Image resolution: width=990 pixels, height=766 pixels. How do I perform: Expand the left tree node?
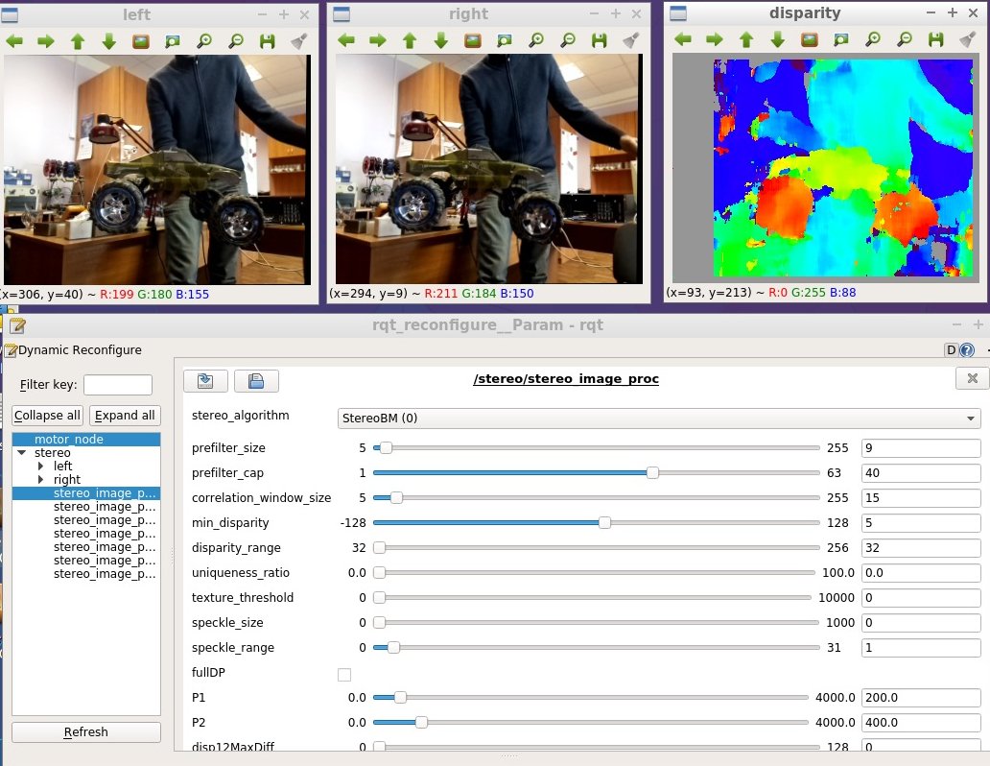(x=41, y=466)
